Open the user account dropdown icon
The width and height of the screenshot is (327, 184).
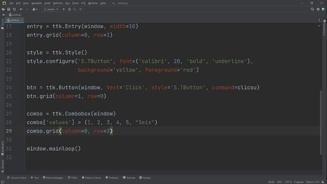pos(35,9)
